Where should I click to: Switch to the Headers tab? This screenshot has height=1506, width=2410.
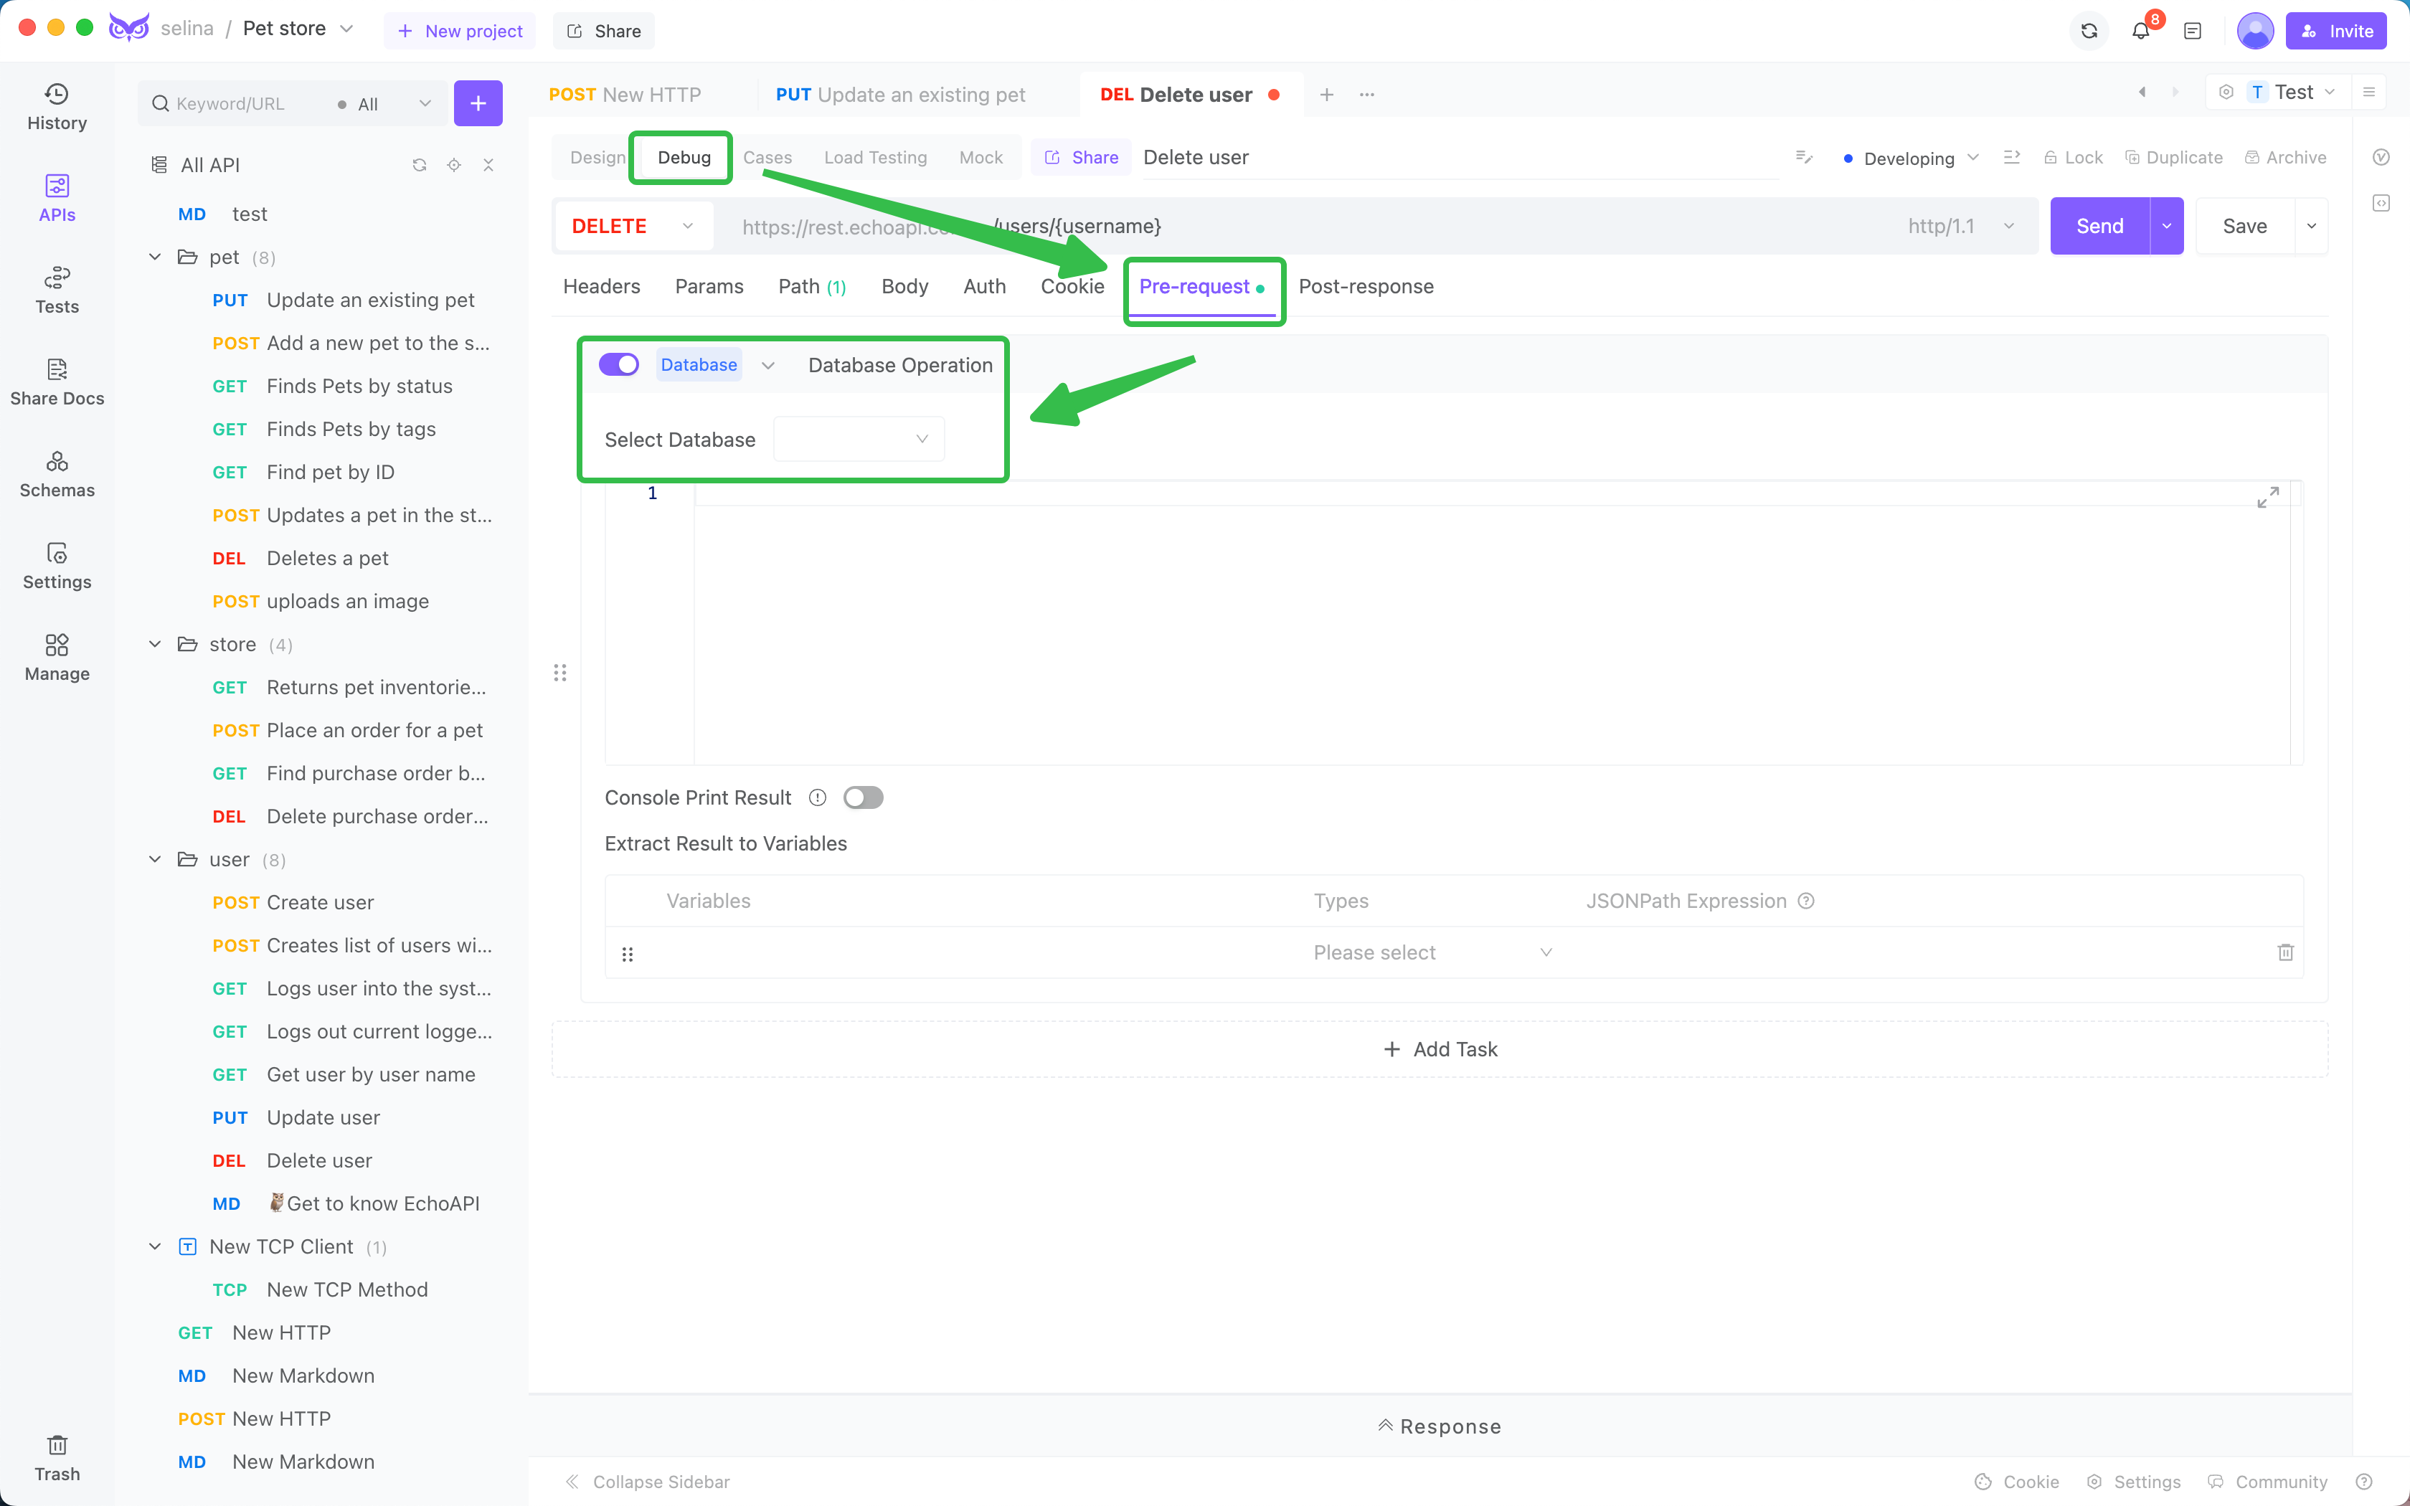(x=602, y=286)
